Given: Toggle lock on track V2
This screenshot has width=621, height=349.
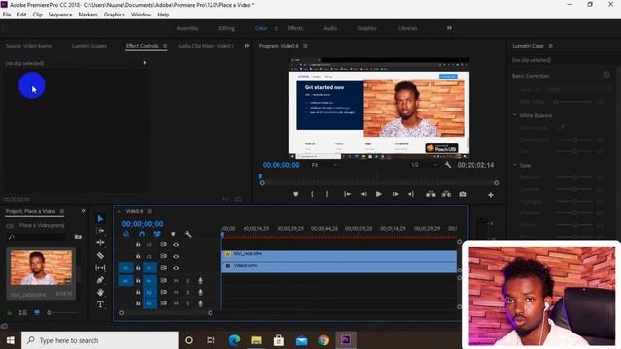Looking at the screenshot, I should (x=138, y=256).
